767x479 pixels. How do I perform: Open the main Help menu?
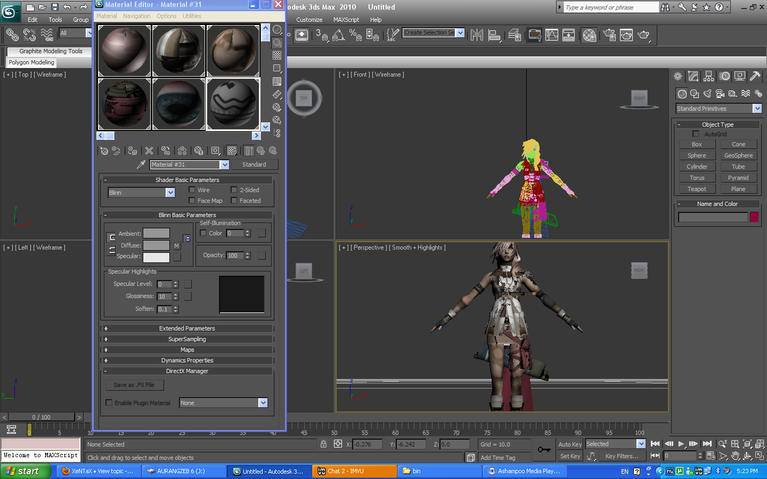point(376,20)
